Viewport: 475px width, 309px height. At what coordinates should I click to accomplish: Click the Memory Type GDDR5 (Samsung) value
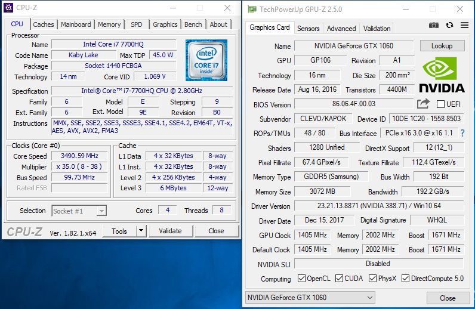[x=331, y=177]
